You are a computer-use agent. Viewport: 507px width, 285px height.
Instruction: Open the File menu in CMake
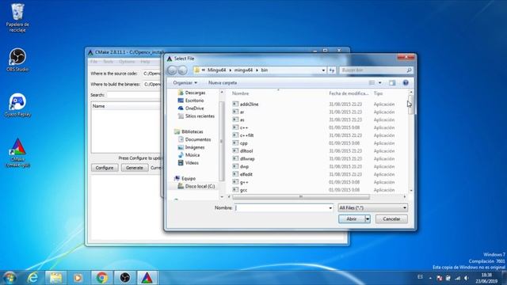pos(94,62)
